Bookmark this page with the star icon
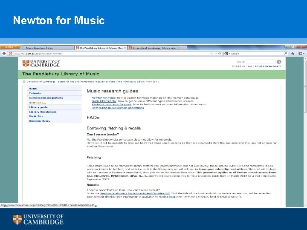The image size is (307, 230). coord(211,54)
